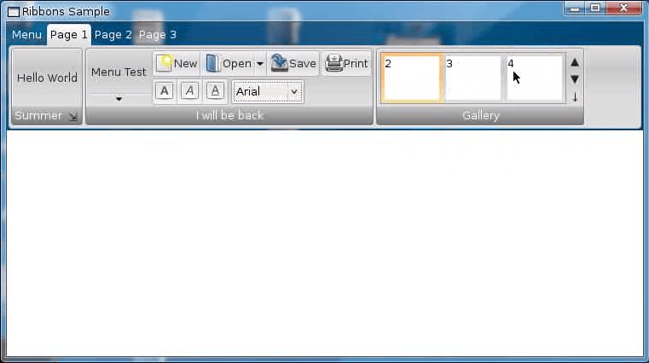Open the Ribbons Sample window menu icon
The height and width of the screenshot is (363, 649).
(14, 12)
